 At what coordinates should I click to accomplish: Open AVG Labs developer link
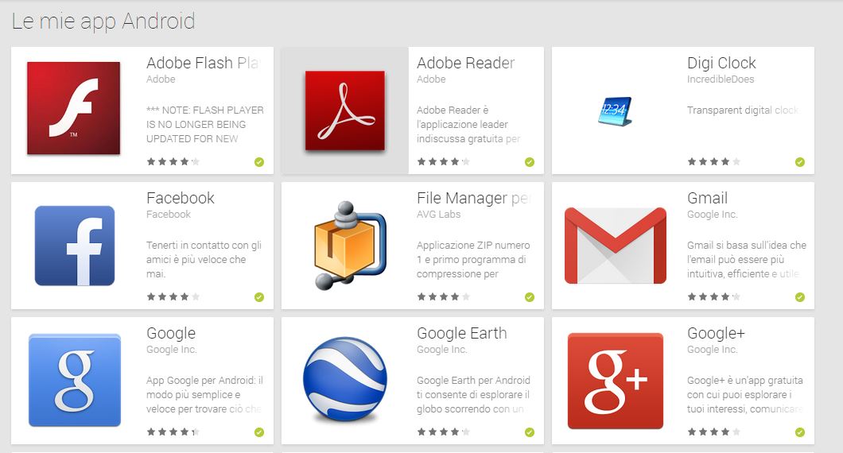point(439,214)
